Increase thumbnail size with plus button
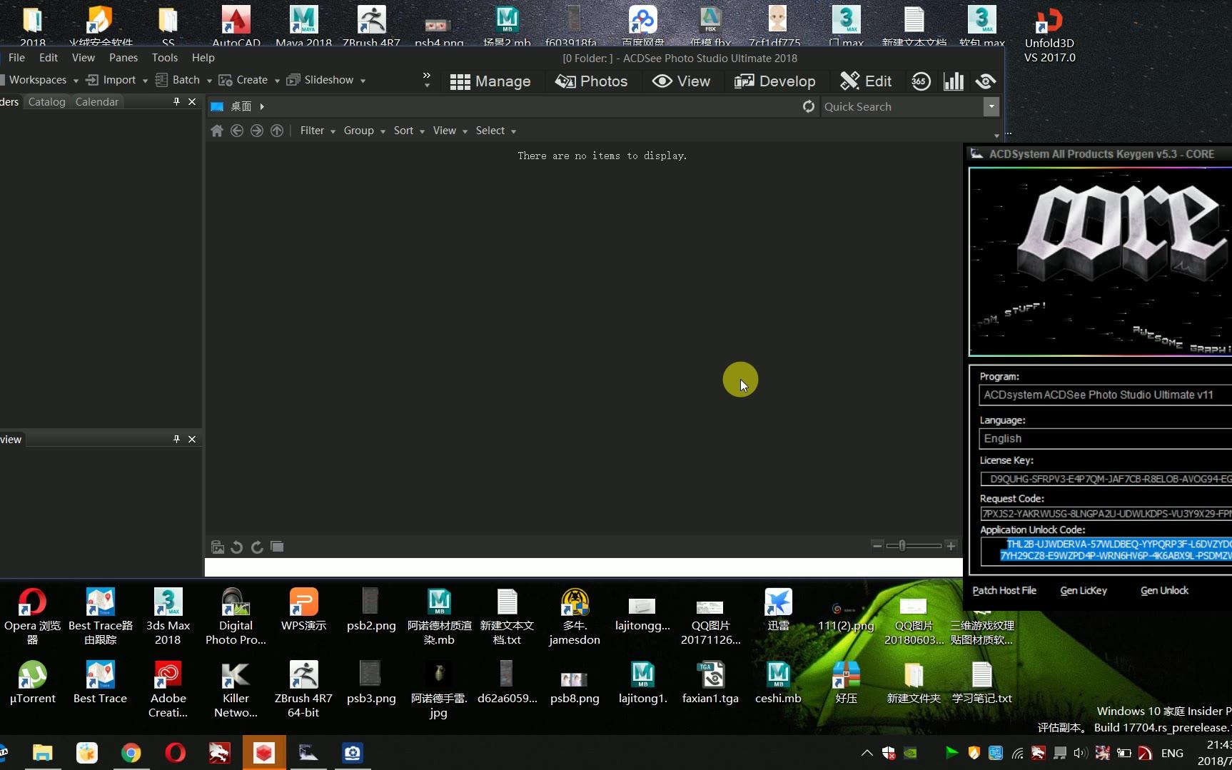Image resolution: width=1232 pixels, height=770 pixels. (x=951, y=546)
